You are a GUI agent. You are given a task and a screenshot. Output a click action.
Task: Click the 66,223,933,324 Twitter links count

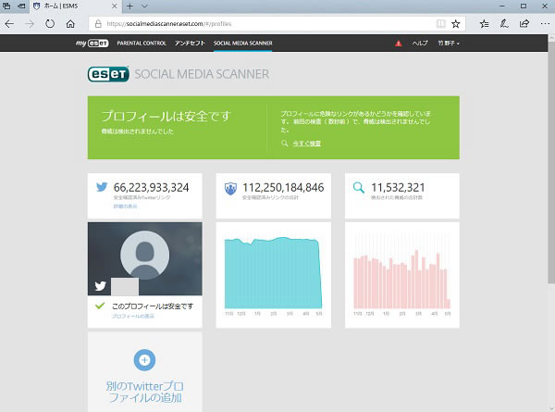click(151, 187)
